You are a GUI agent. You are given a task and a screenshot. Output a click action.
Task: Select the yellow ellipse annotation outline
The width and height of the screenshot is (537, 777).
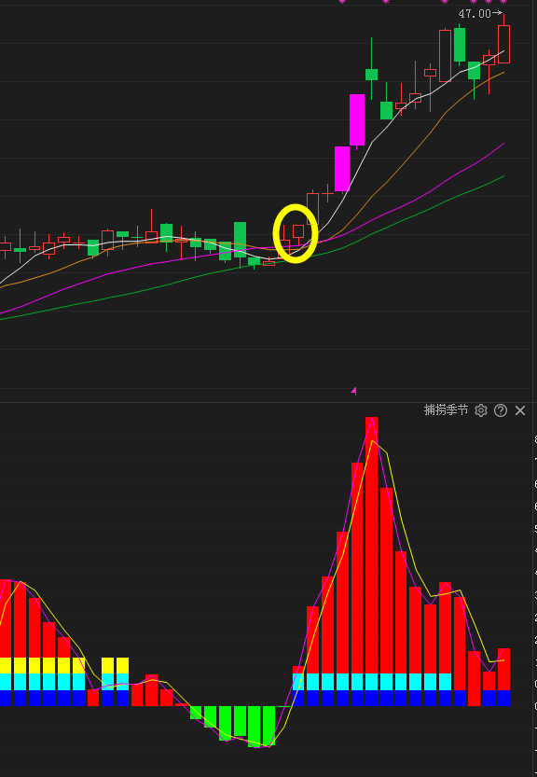[296, 233]
